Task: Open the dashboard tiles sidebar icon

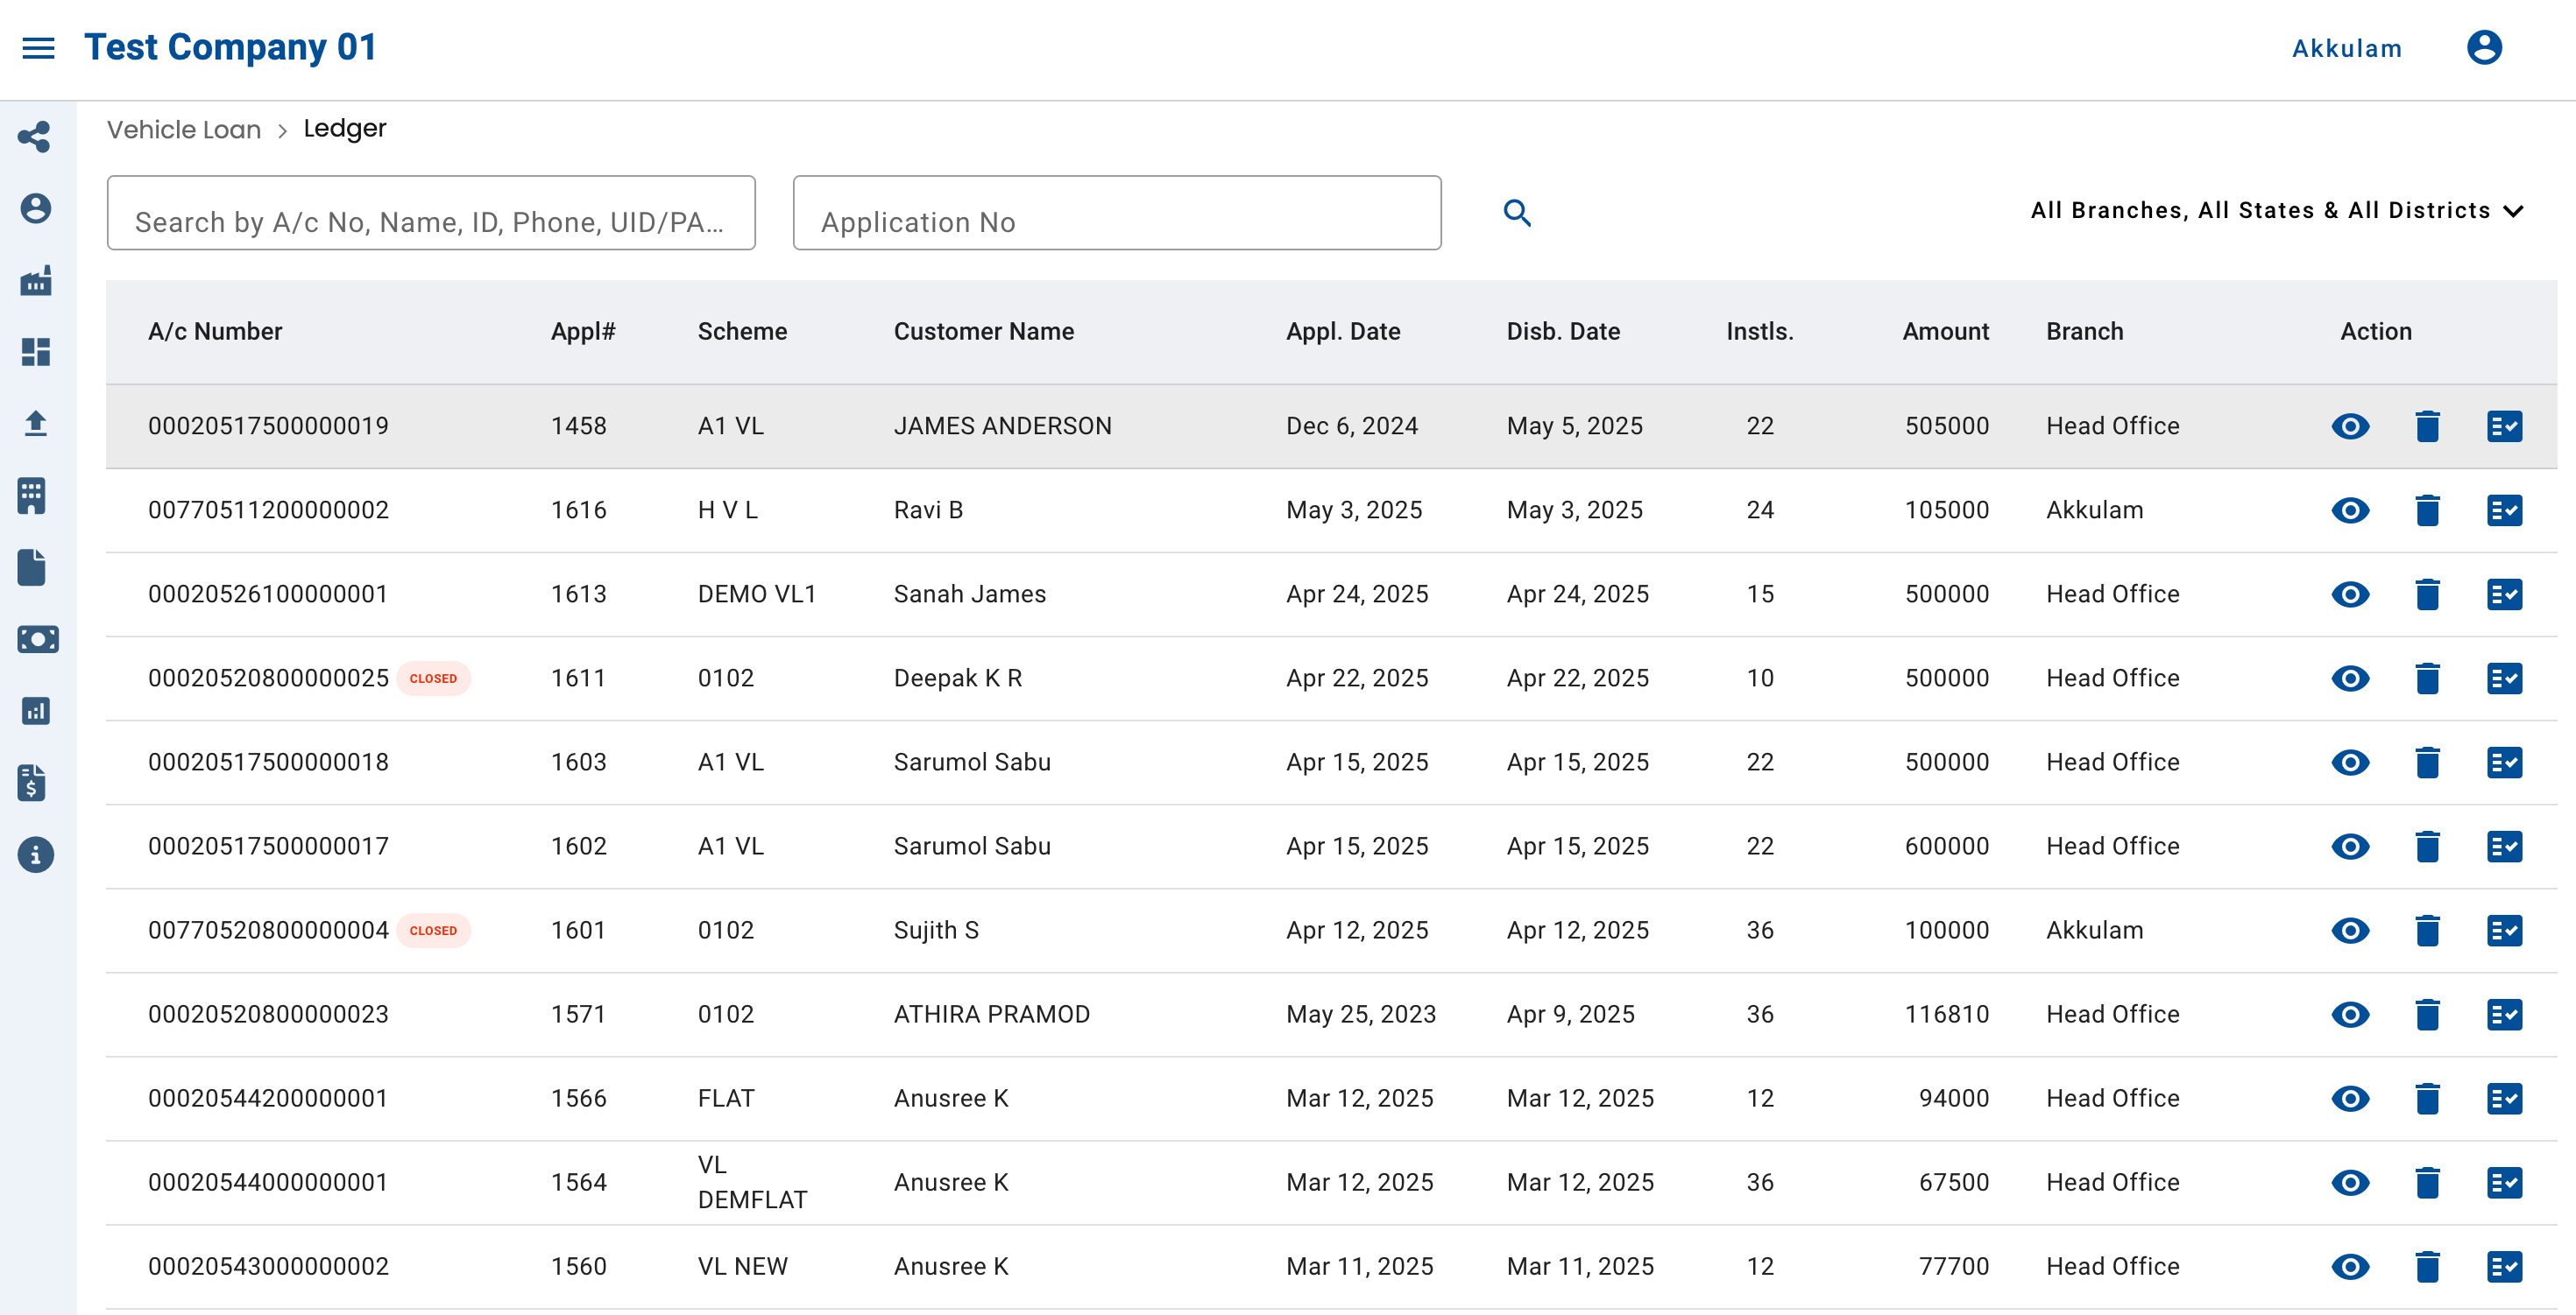Action: coord(35,352)
